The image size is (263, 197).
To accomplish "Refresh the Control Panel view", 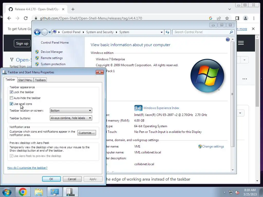I will [x=167, y=32].
